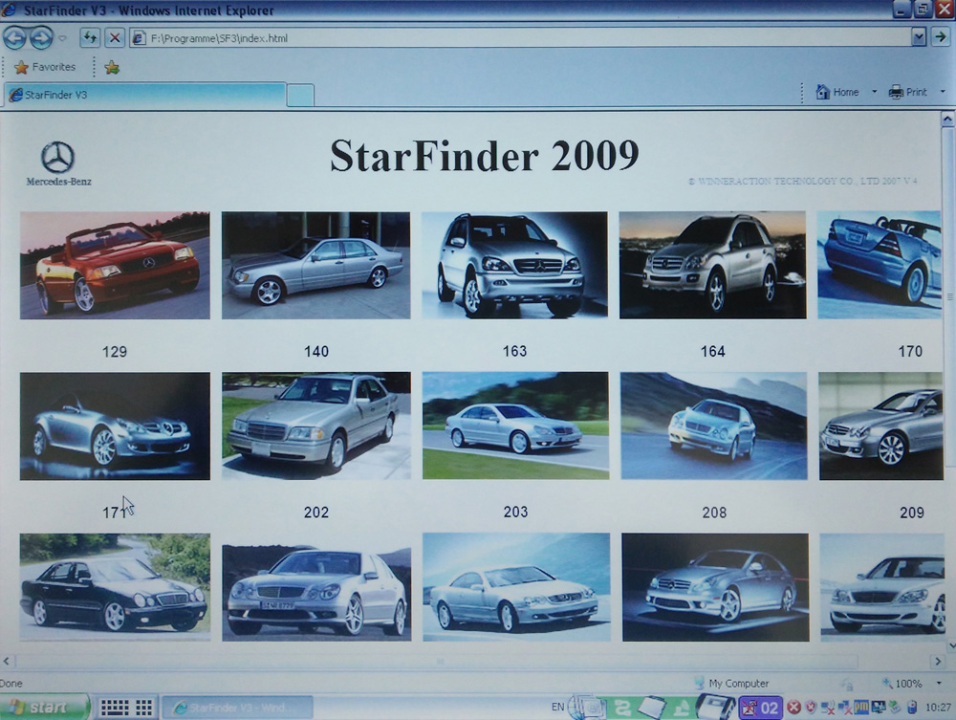The width and height of the screenshot is (956, 720).
Task: Click the purple 02 tray indicator
Action: click(760, 708)
